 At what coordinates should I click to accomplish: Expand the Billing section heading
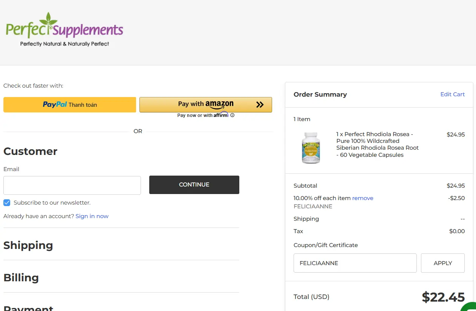(x=21, y=278)
